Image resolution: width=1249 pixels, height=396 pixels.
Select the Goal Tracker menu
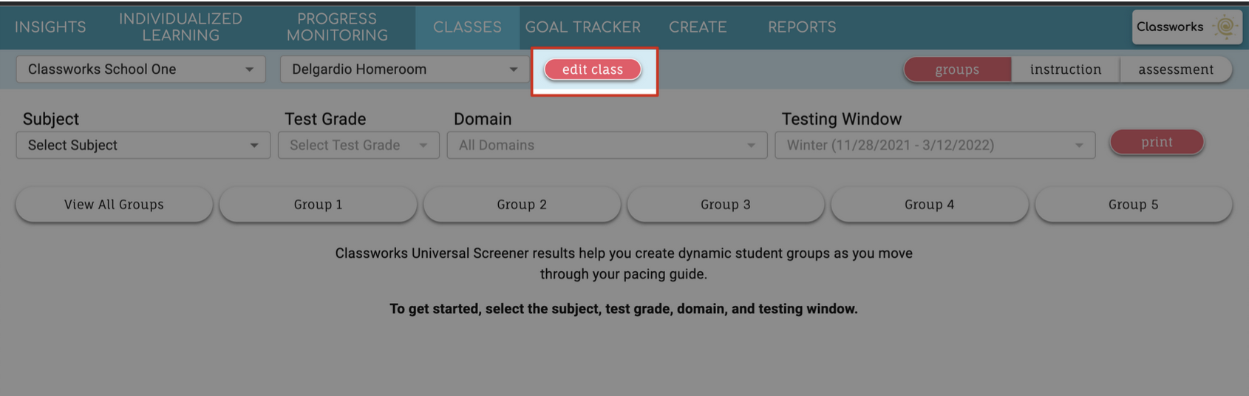(582, 27)
